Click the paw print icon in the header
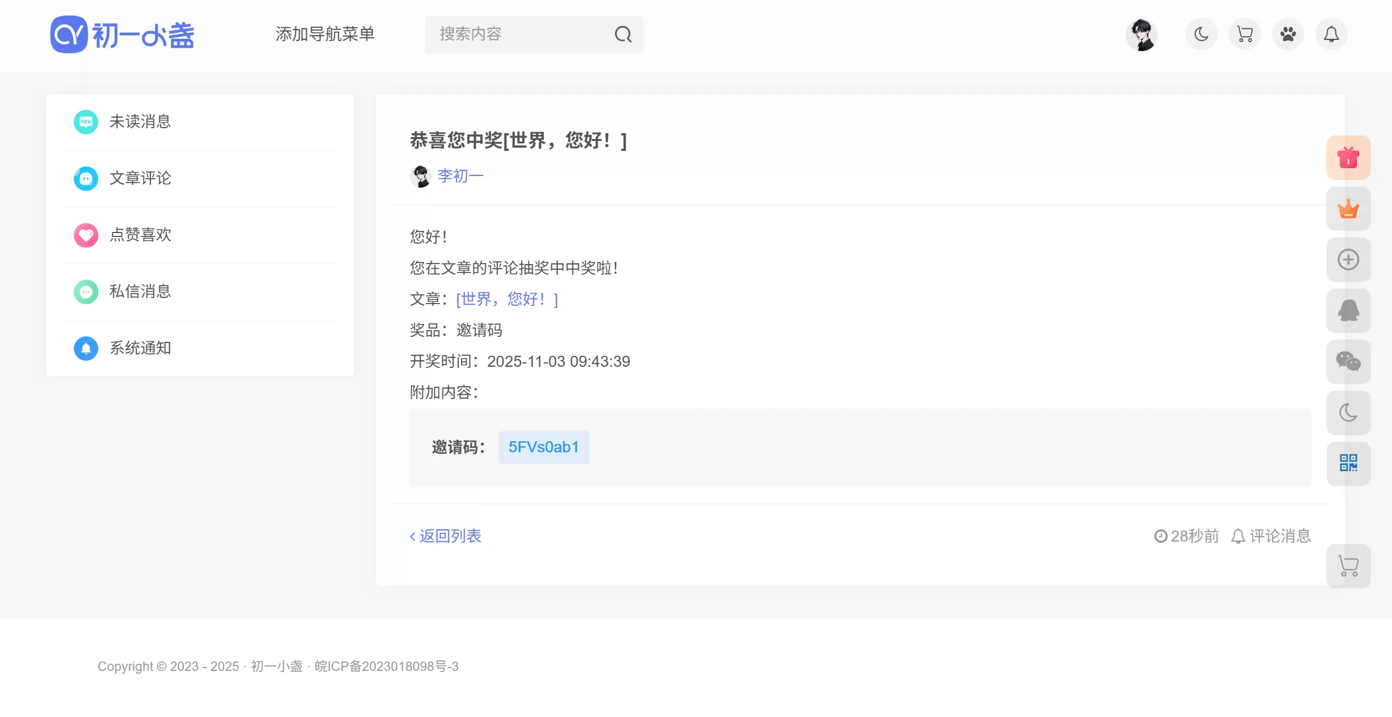This screenshot has width=1392, height=717. [1288, 34]
